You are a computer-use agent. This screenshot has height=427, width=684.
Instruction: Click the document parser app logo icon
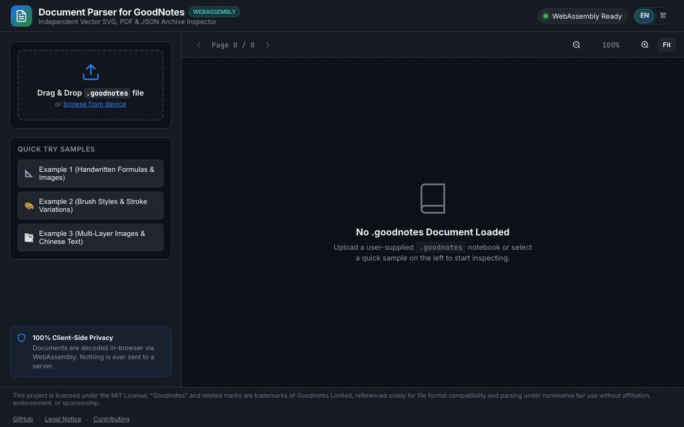click(x=21, y=16)
